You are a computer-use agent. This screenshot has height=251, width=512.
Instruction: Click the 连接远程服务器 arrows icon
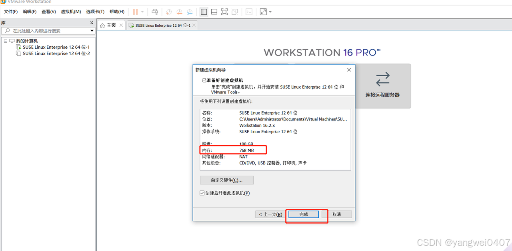point(382,79)
